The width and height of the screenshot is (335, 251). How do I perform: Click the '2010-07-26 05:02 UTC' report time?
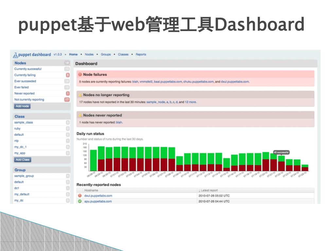(x=214, y=196)
